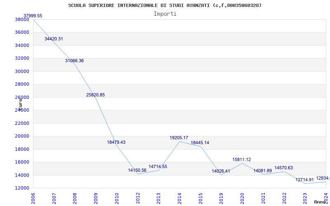Screen dimensions: 330x206
Task: Click the 2006 x-axis year label
Action: coord(33,198)
